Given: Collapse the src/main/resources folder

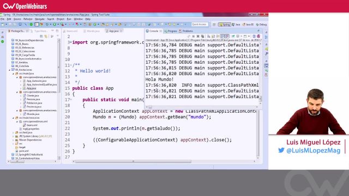Looking at the screenshot, I should tap(13, 118).
